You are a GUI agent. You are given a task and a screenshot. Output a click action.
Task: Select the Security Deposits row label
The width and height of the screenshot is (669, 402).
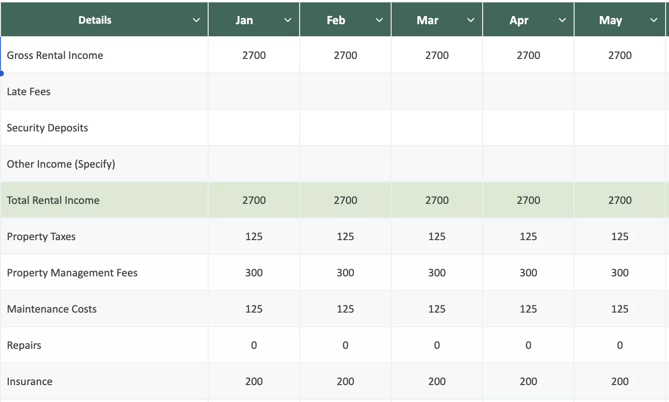(47, 128)
